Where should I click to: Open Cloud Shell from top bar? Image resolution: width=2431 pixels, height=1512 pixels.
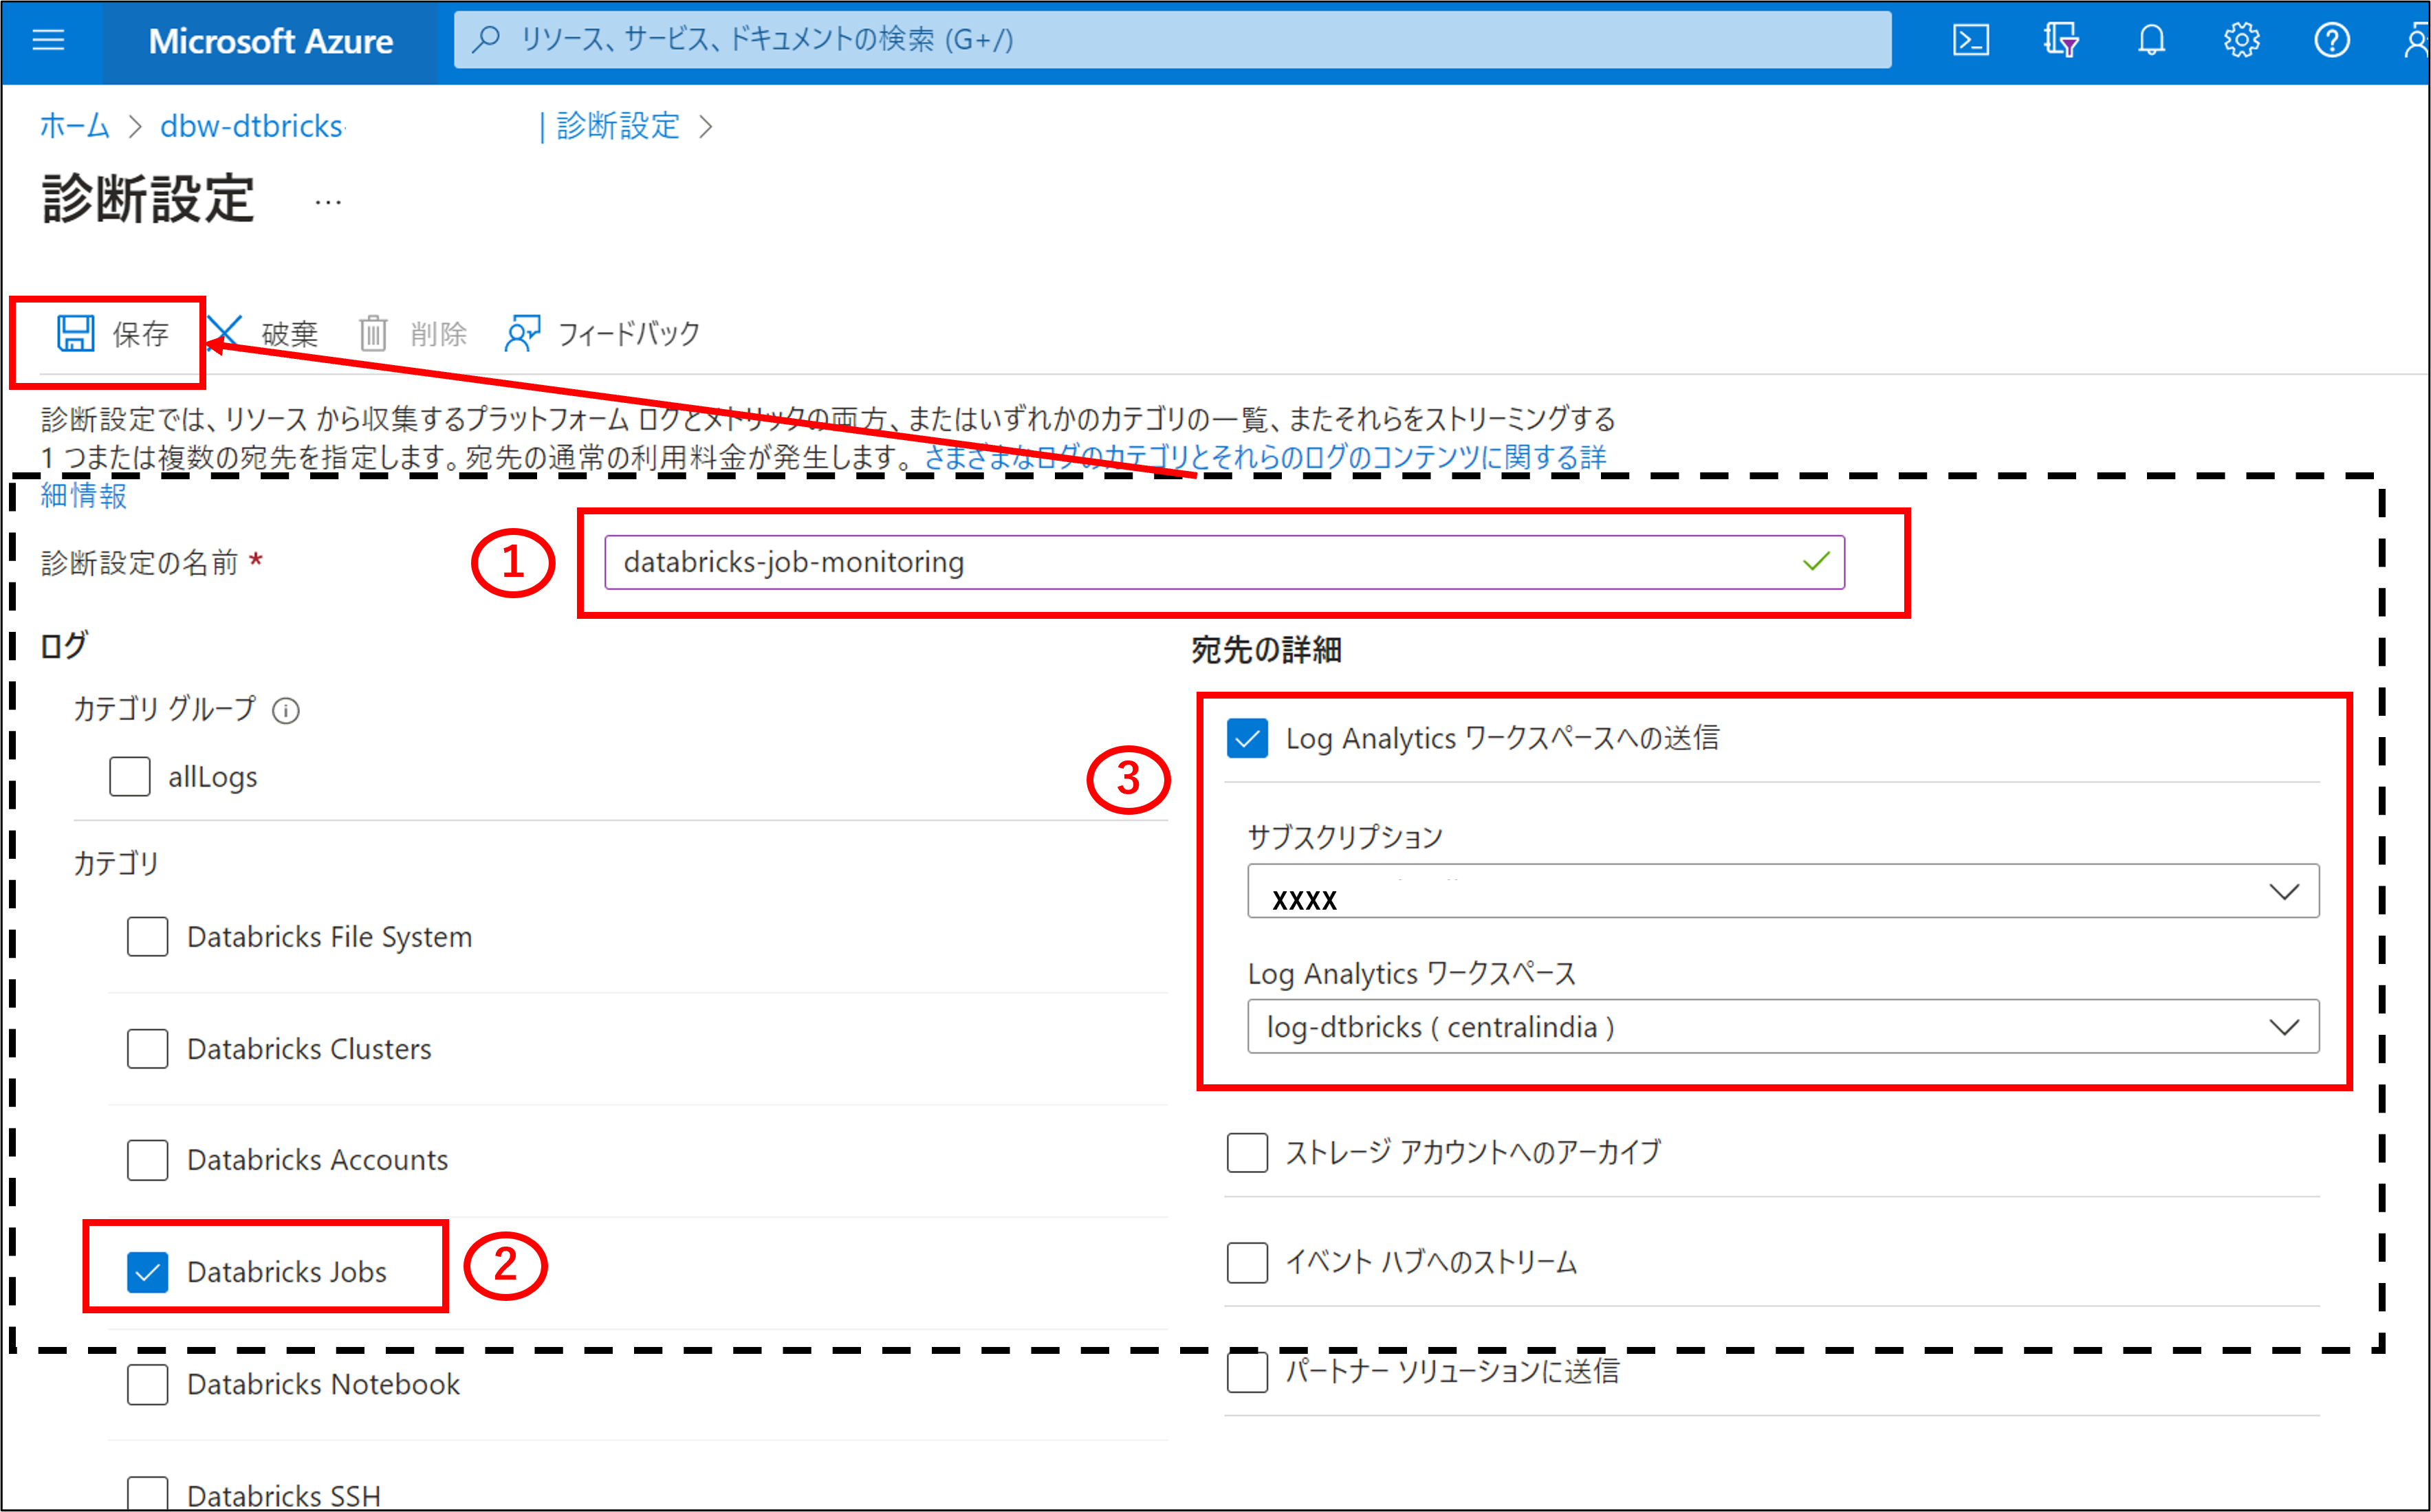(1970, 40)
